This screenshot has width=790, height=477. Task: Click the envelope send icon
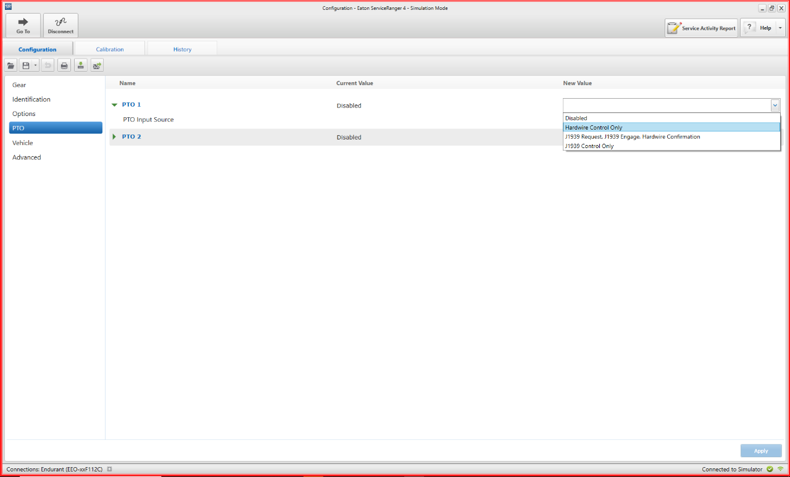tap(97, 65)
